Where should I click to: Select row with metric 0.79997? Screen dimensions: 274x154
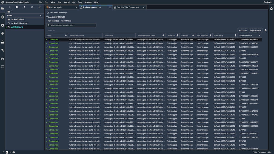coord(153,77)
